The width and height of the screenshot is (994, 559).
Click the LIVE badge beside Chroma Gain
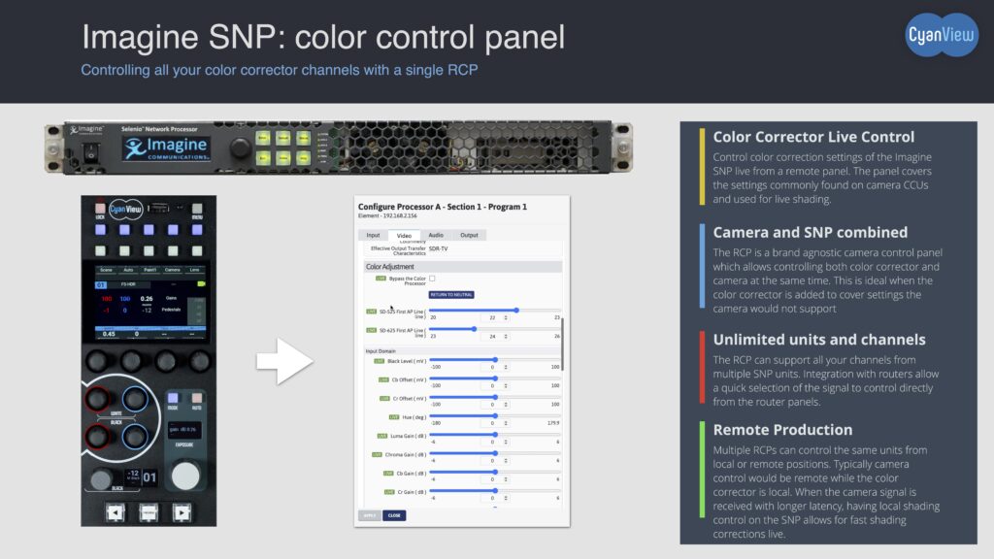pos(378,454)
